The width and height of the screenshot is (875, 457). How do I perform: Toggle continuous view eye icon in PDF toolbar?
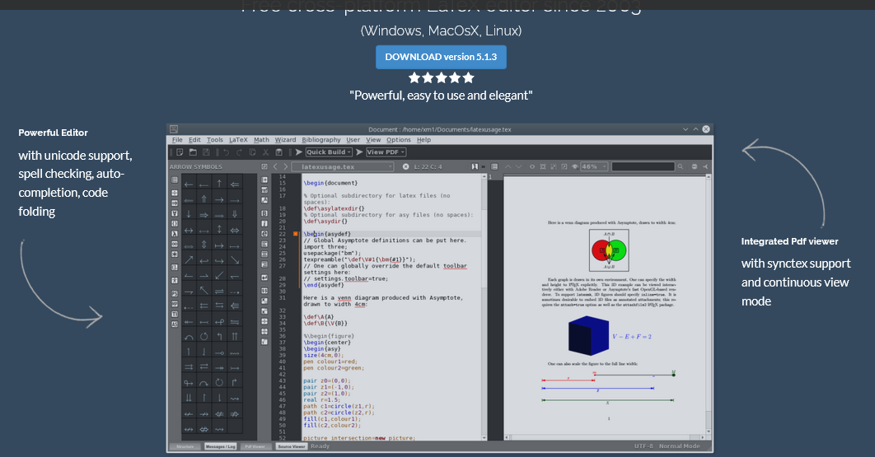pyautogui.click(x=575, y=167)
